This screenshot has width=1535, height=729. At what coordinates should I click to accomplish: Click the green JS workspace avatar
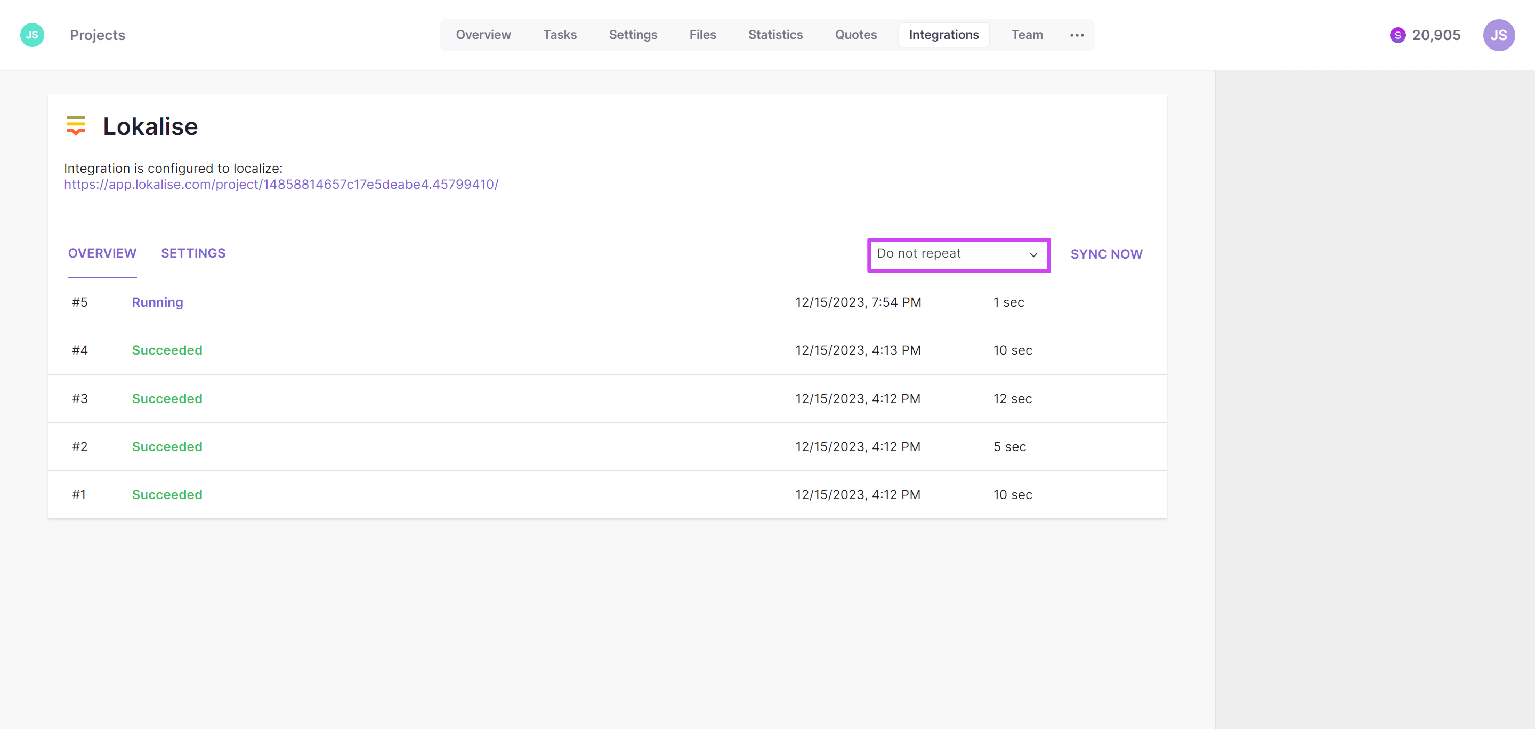(32, 35)
